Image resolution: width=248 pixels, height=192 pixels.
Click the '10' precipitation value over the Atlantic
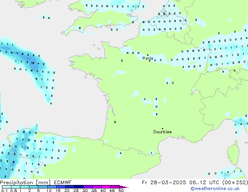32,63
